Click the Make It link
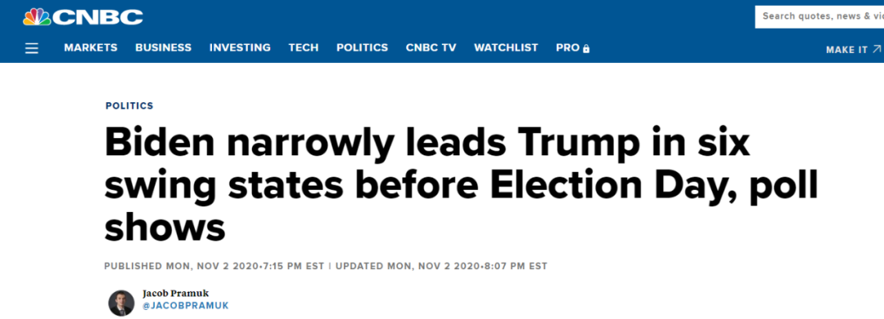 tap(847, 50)
